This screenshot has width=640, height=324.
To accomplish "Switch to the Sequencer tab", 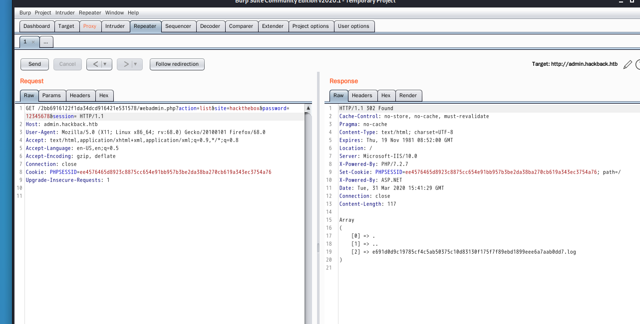I will pyautogui.click(x=178, y=26).
